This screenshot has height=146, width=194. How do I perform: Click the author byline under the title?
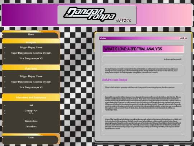(x=172, y=59)
